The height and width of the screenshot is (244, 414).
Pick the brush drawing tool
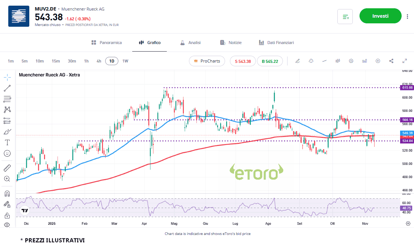[x=7, y=132]
